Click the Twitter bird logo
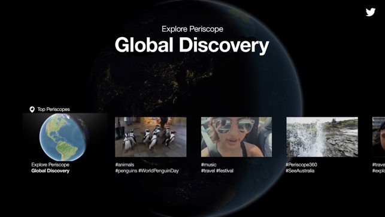Viewport: 385px width, 217px height. pyautogui.click(x=371, y=12)
